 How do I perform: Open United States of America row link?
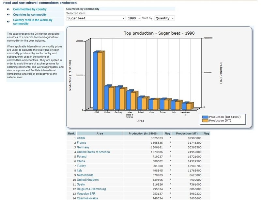click(x=93, y=152)
